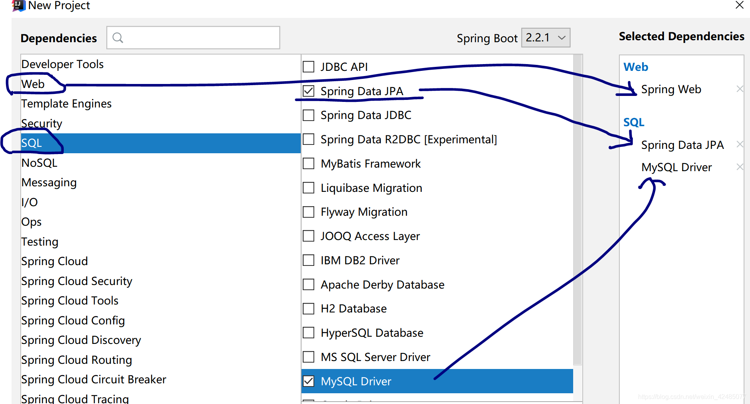Check the Spring Data JDBC option
The width and height of the screenshot is (750, 404).
308,115
